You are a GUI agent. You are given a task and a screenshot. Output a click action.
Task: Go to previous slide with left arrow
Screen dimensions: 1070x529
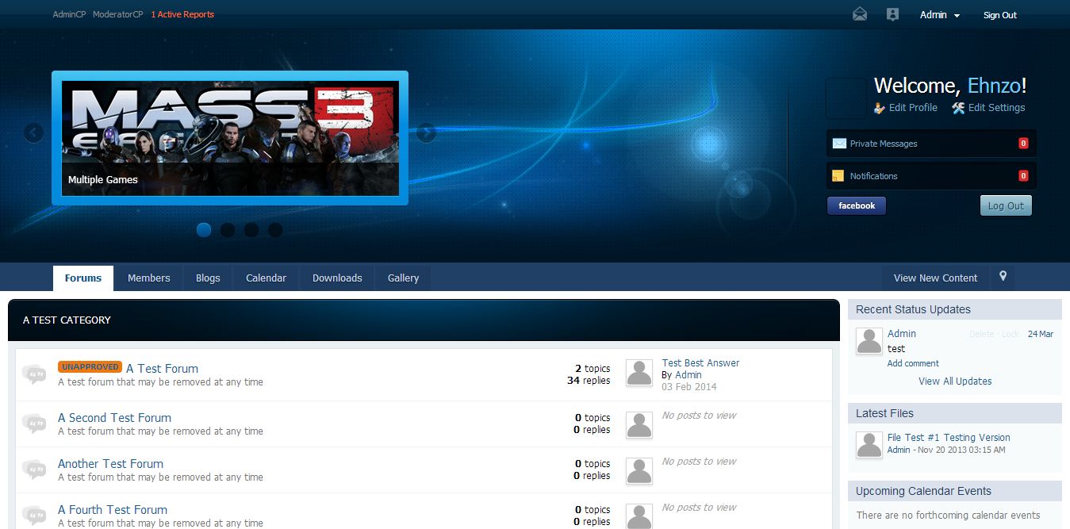tap(33, 132)
